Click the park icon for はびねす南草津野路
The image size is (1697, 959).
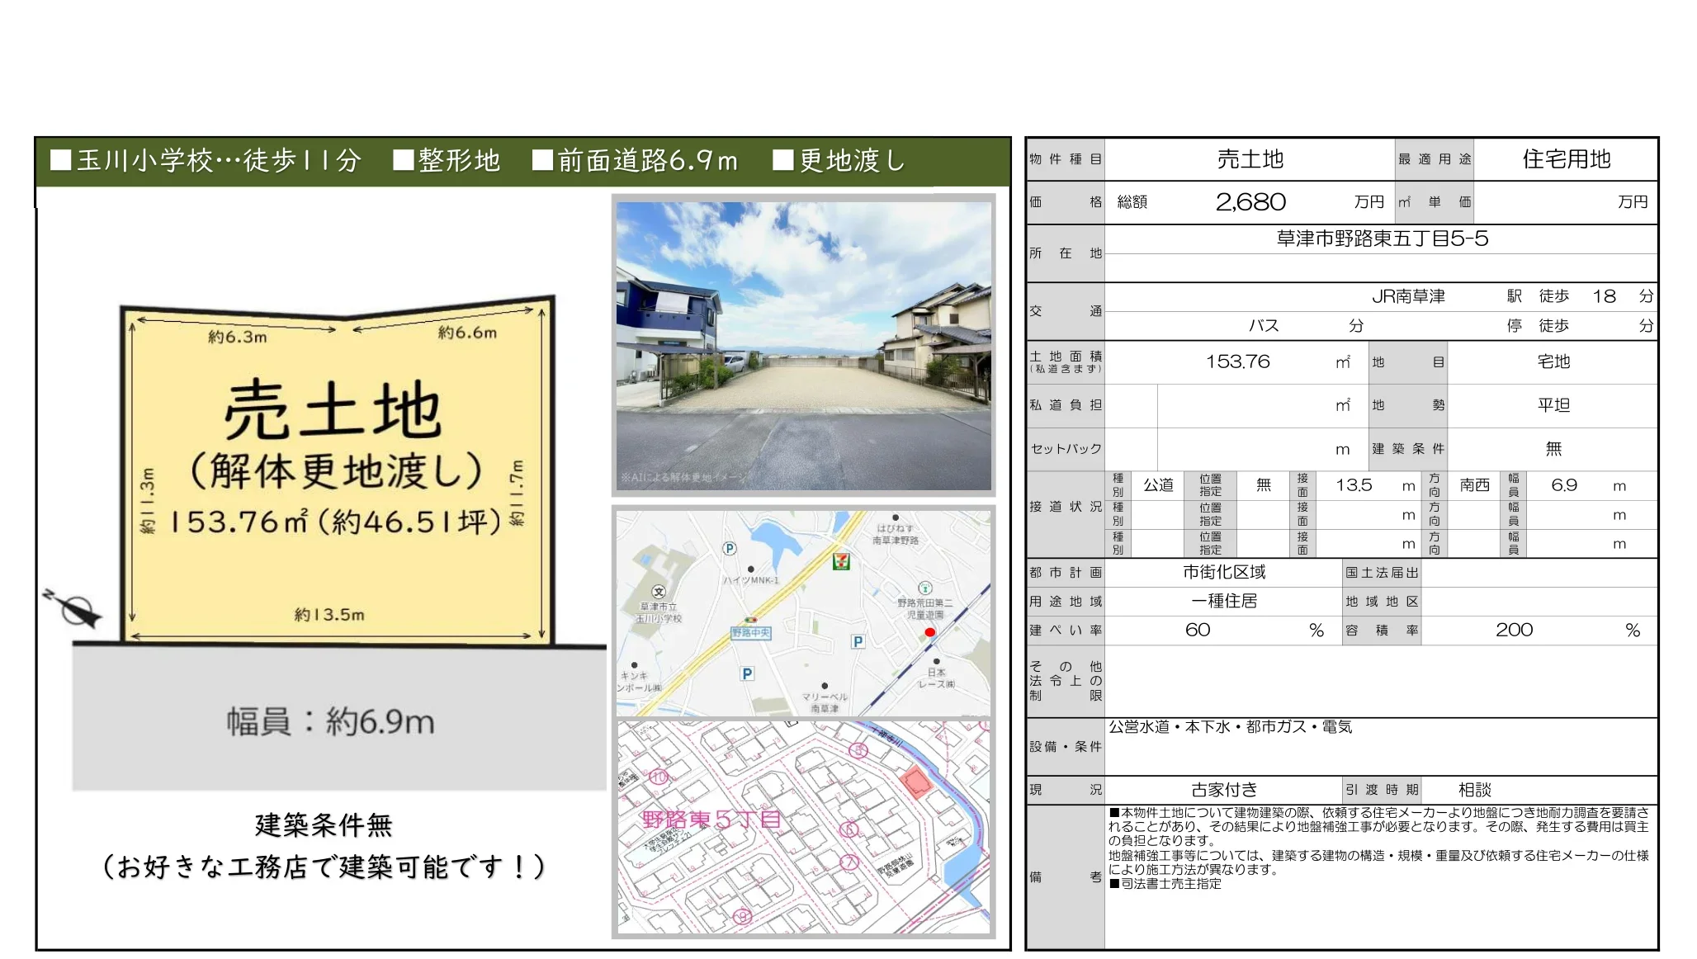coord(896,517)
